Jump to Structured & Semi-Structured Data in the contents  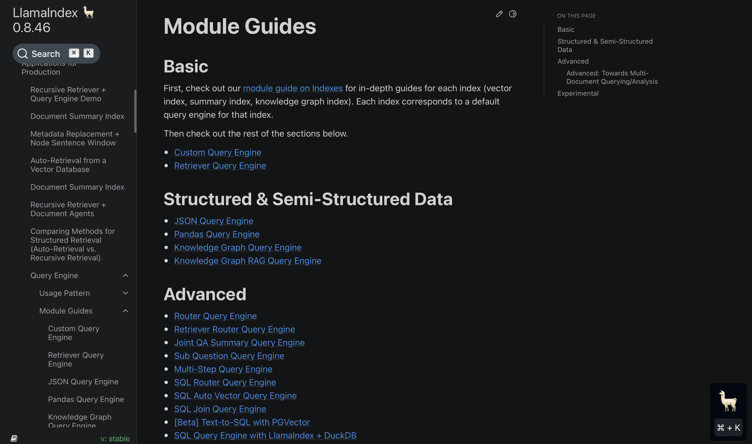click(x=605, y=45)
